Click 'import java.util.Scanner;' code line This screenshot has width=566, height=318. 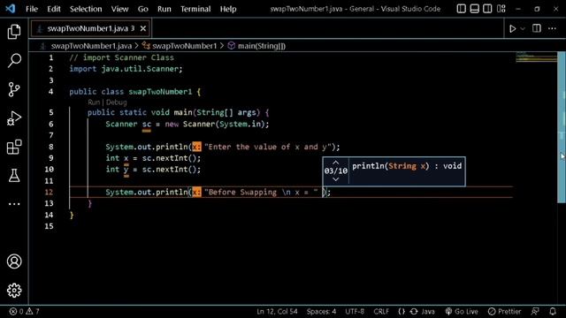click(126, 69)
